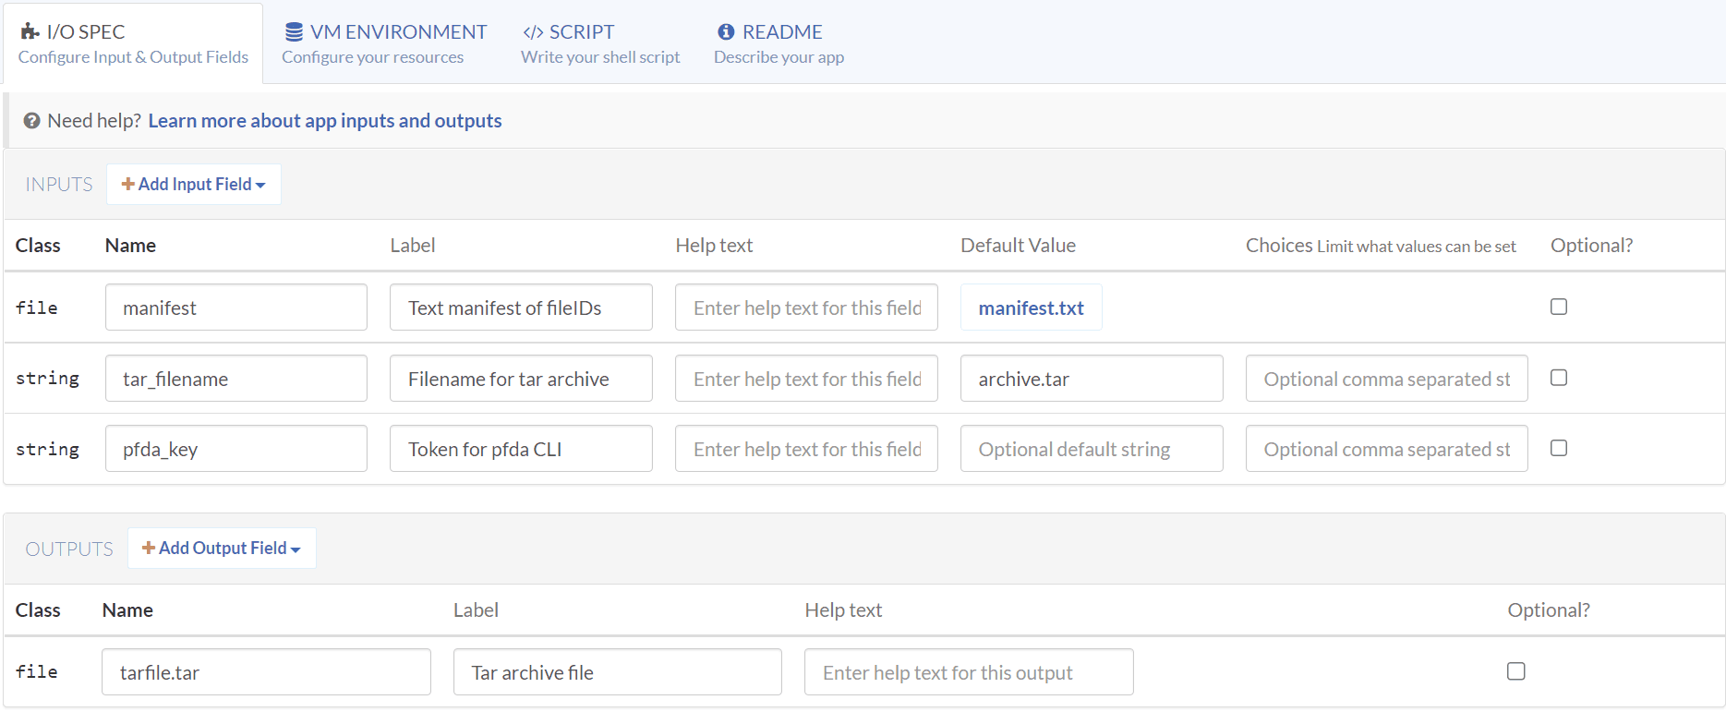
Task: Switch to the VM ENVIRONMENT tab
Action: [x=397, y=32]
